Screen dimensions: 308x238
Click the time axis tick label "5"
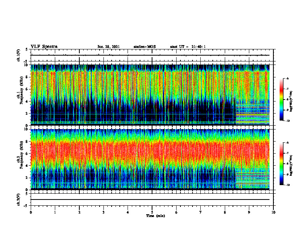click(x=152, y=212)
